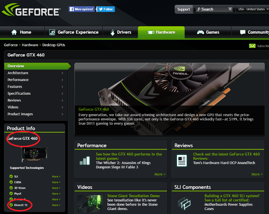This screenshot has width=269, height=214.
Task: Click the Twitter Follow button
Action: (x=106, y=9)
